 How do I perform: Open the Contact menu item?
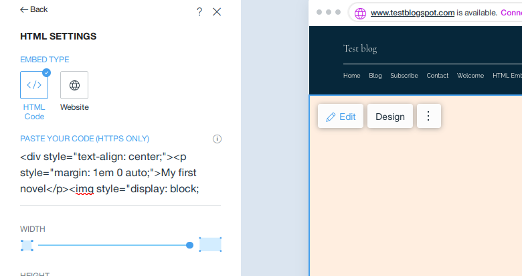438,76
